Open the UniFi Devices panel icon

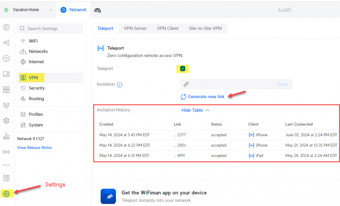tap(6, 74)
